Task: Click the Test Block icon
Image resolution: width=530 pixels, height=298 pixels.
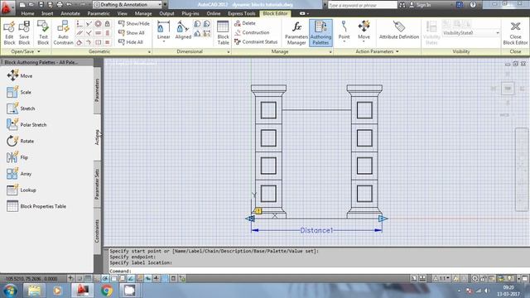Action: [43, 33]
